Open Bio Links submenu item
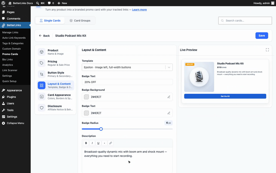The height and width of the screenshot is (173, 276). (x=7, y=59)
